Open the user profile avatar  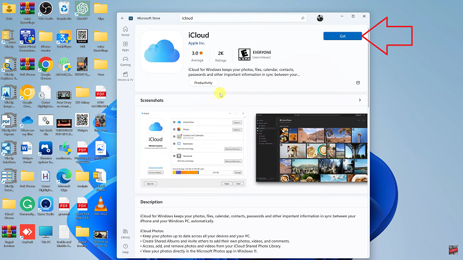(x=320, y=18)
